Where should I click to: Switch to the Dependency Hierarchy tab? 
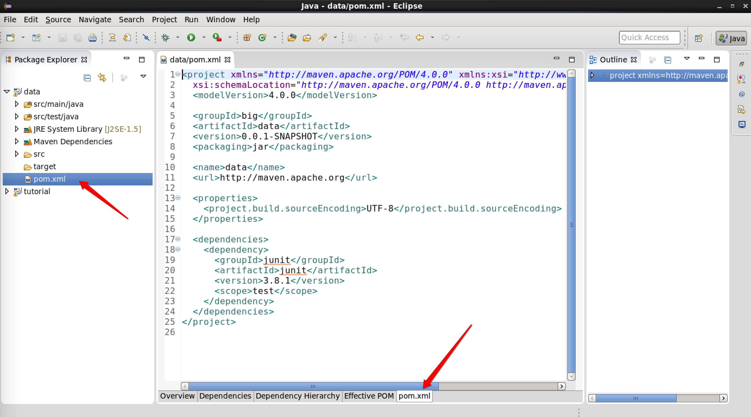[x=297, y=396]
